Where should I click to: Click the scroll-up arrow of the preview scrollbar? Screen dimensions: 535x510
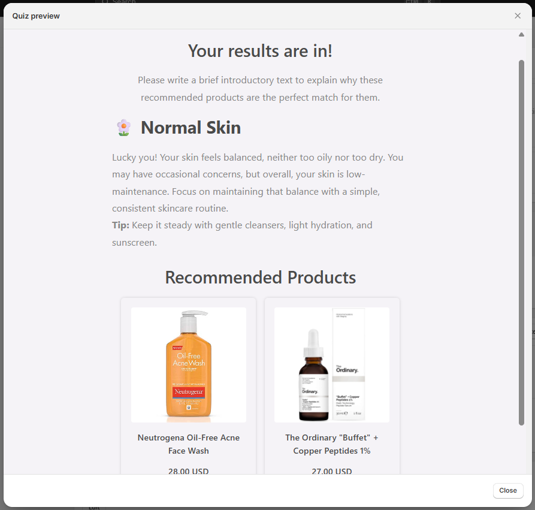(521, 35)
